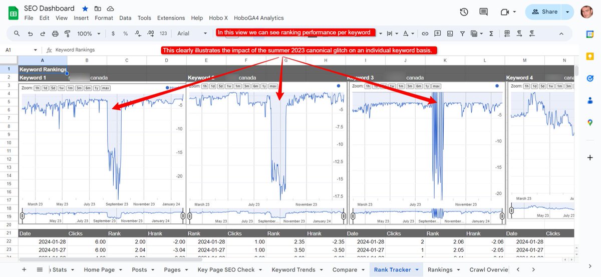The width and height of the screenshot is (601, 277).
Task: Open the Keyword Trends tab dropdown arrow
Action: click(321, 270)
